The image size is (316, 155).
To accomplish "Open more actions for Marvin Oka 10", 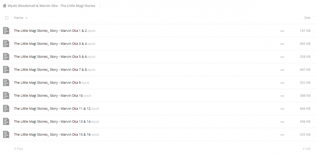I will (x=282, y=96).
